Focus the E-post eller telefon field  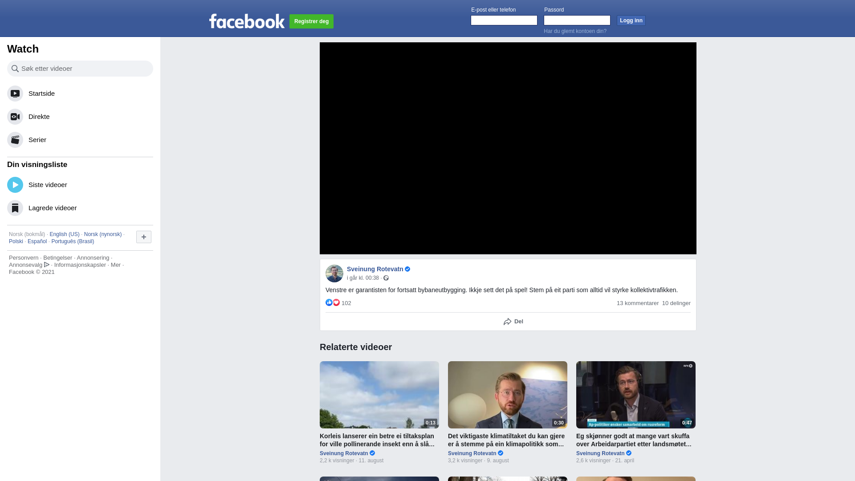coord(504,20)
